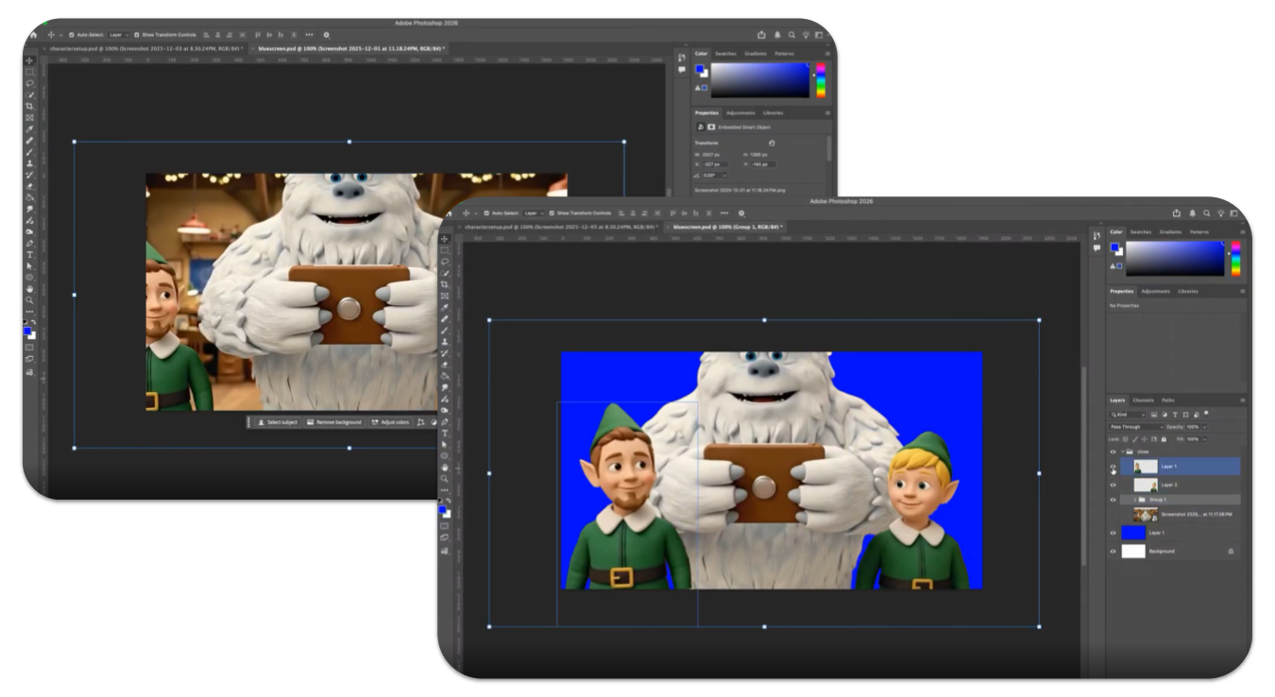The image size is (1275, 697).
Task: Click the blue foreground color swatch
Action: coord(440,510)
